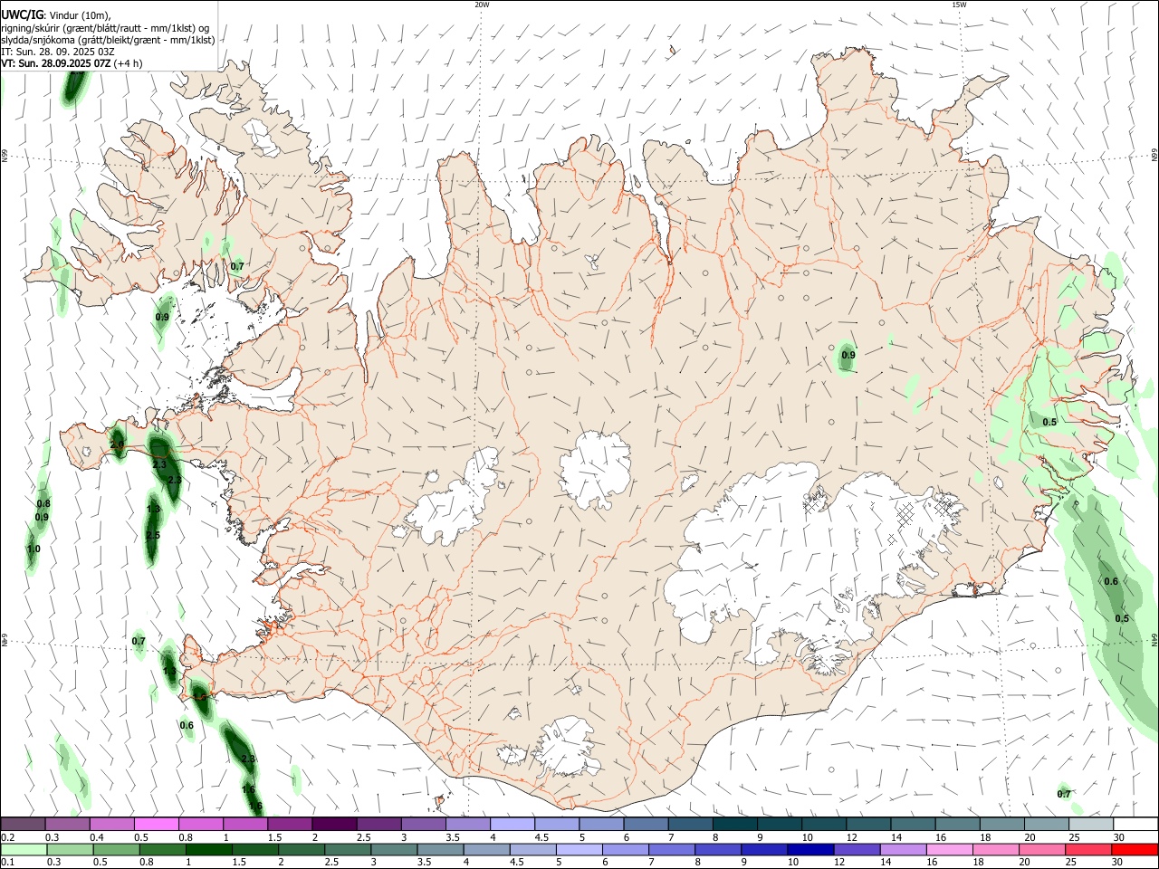Pick bottom legend swatch starting at 3
Image resolution: width=1159 pixels, height=869 pixels.
pyautogui.click(x=394, y=849)
